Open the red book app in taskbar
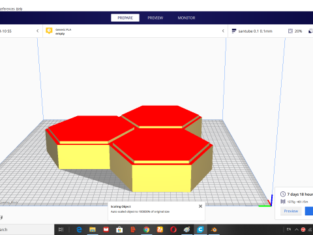Screen dimensions: 313x235 click(x=106, y=230)
